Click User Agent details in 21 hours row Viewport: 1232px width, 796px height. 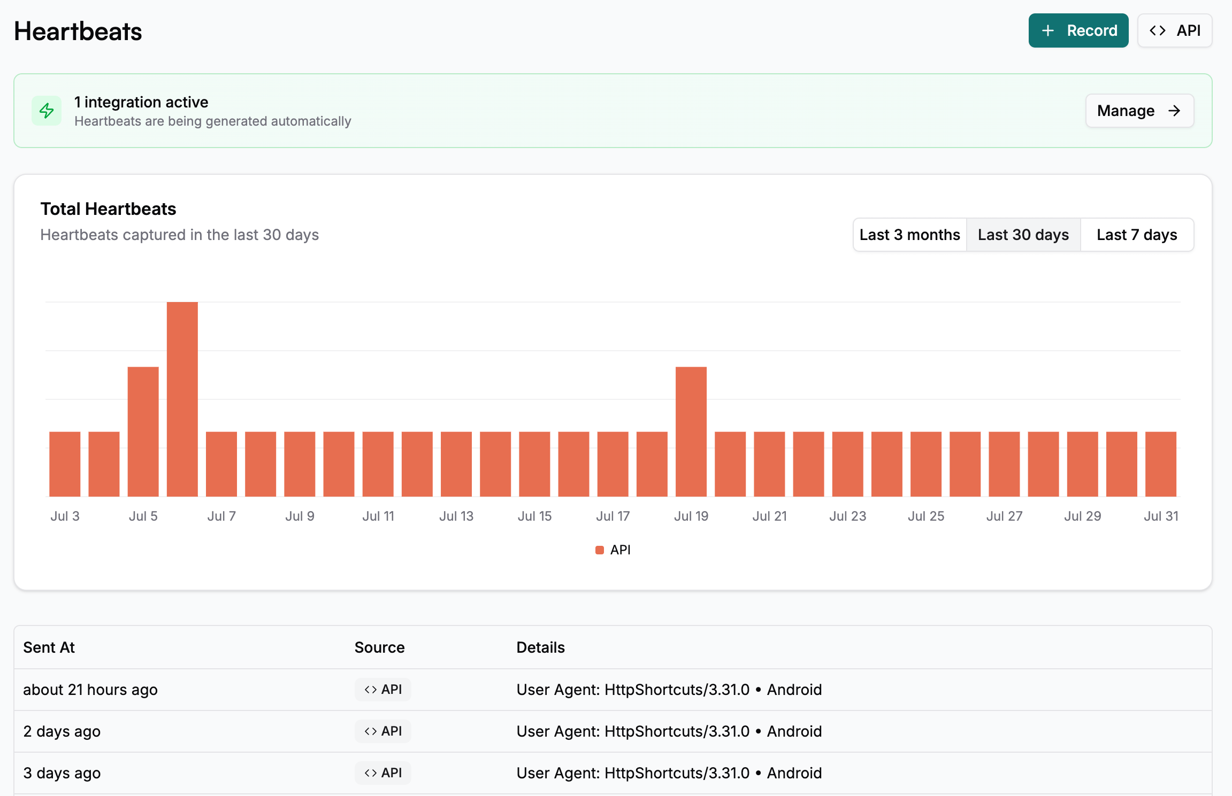point(669,690)
